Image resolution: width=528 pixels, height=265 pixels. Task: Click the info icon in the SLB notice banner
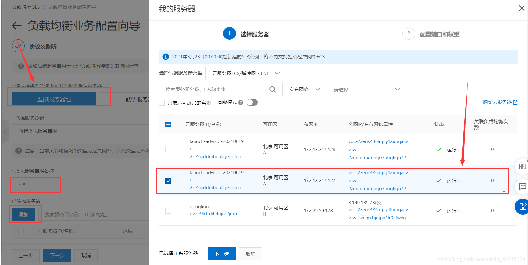click(166, 57)
